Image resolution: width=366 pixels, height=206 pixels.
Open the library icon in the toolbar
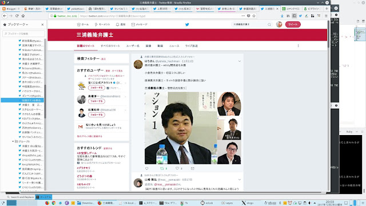tap(288, 16)
